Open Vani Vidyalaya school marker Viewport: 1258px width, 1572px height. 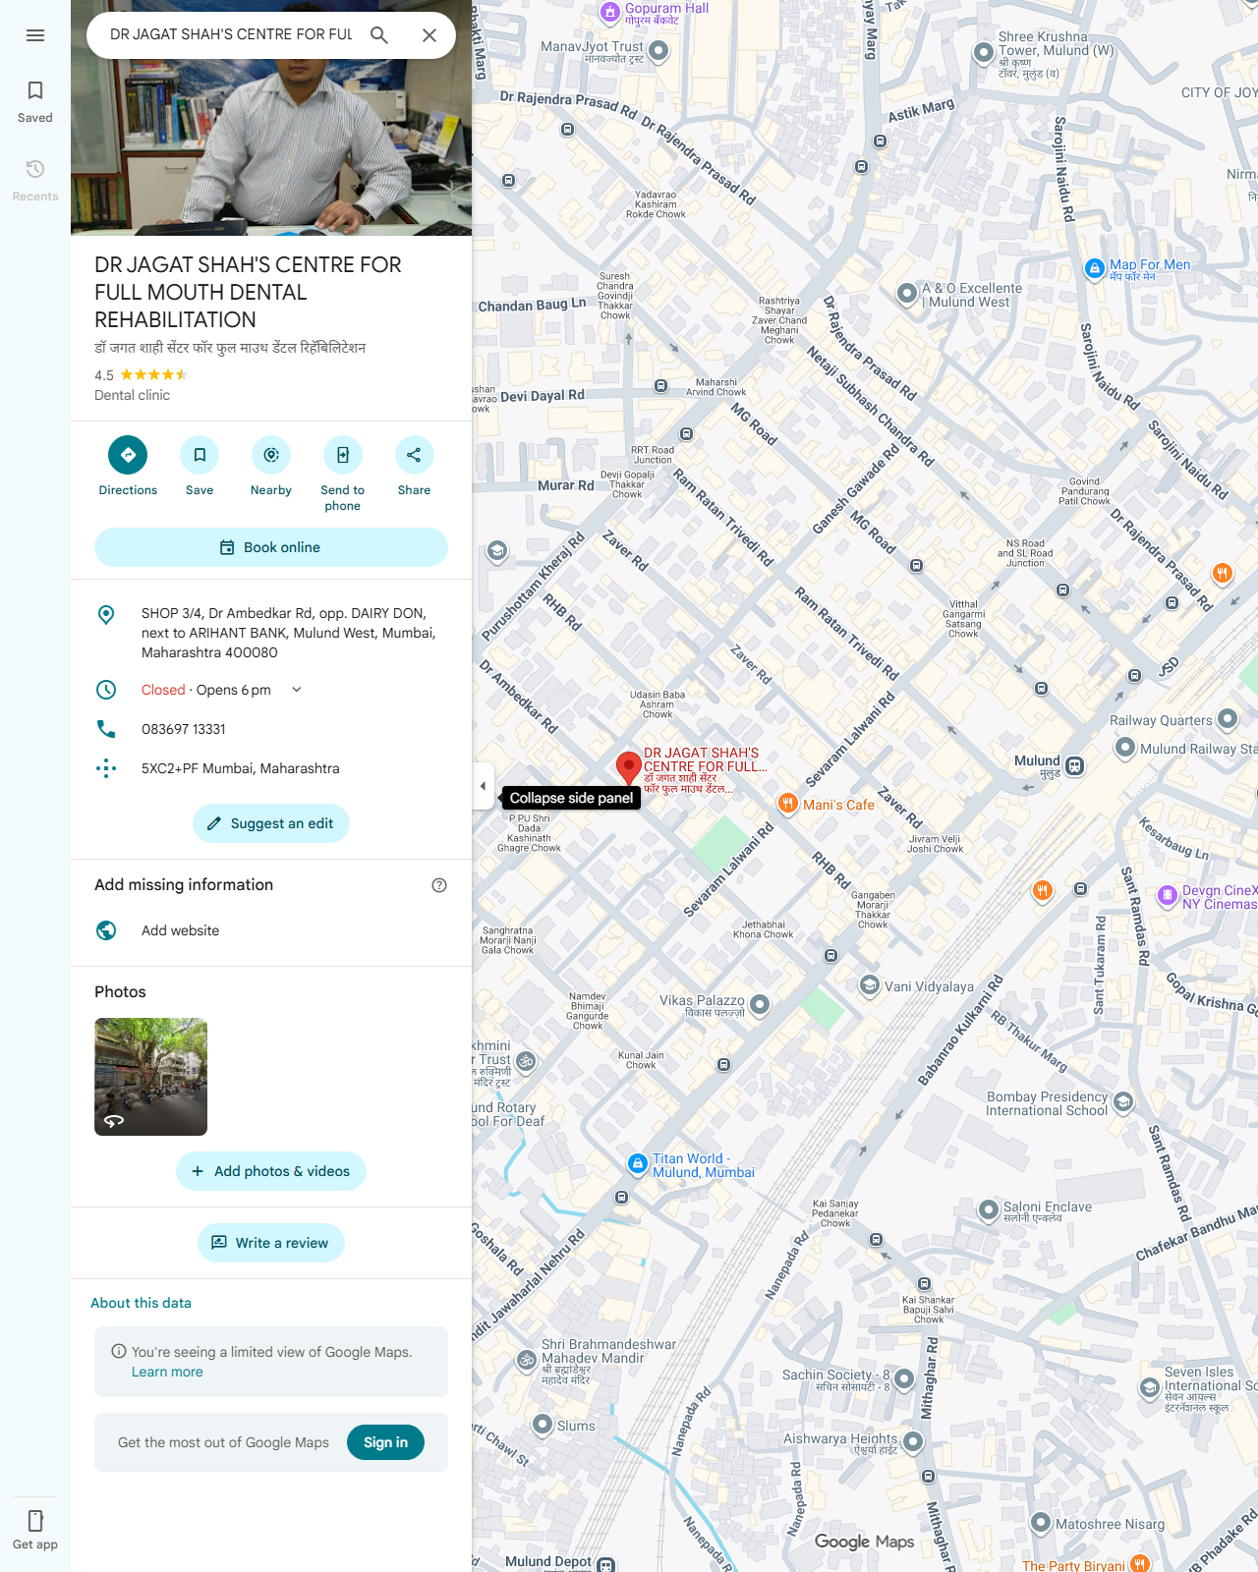870,985
